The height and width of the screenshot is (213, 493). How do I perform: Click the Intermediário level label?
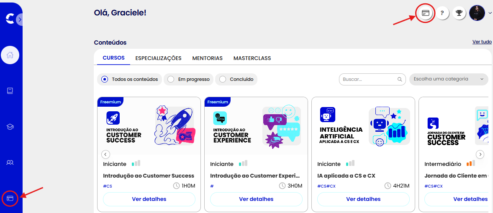tap(443, 164)
